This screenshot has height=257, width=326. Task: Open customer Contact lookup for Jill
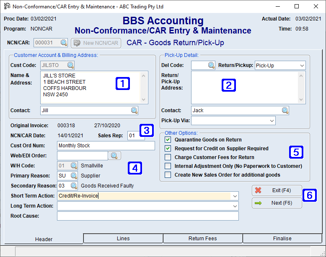tap(135, 111)
